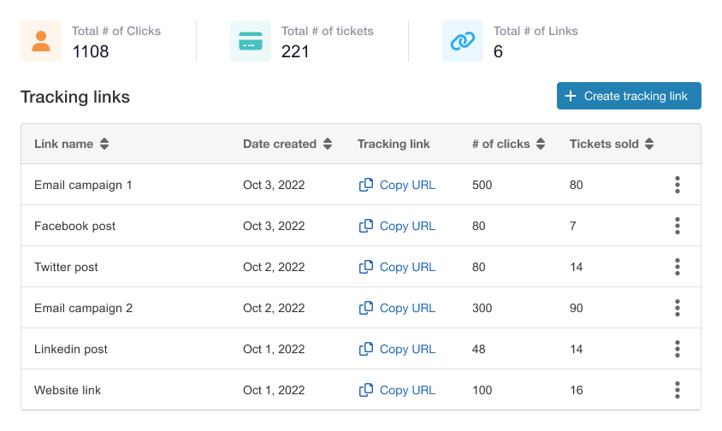Open the three-dot menu for Email campaign 1

tap(677, 185)
